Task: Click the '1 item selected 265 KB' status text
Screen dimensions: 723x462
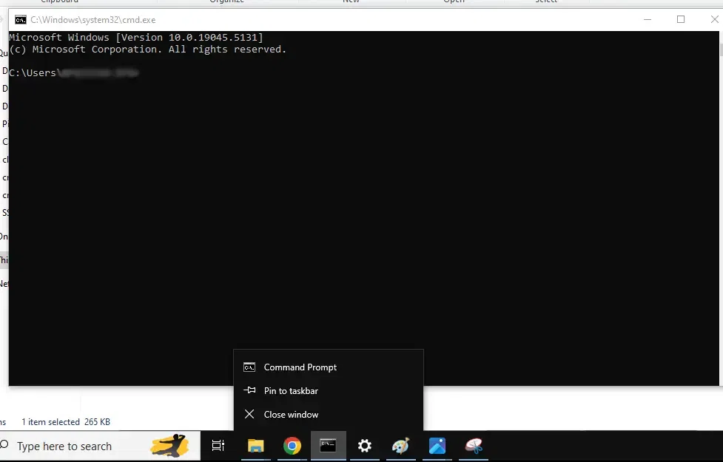Action: click(66, 422)
